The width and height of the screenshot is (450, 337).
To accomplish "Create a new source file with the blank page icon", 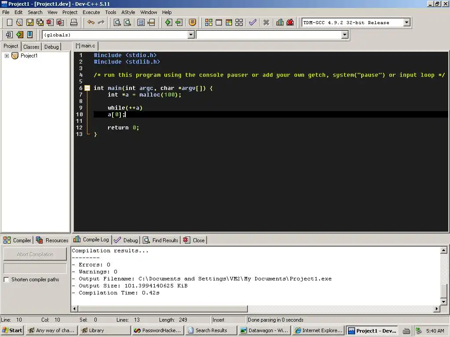I will pos(10,22).
